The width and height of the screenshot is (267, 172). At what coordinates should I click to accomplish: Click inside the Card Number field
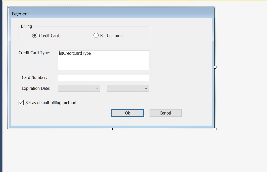click(104, 77)
